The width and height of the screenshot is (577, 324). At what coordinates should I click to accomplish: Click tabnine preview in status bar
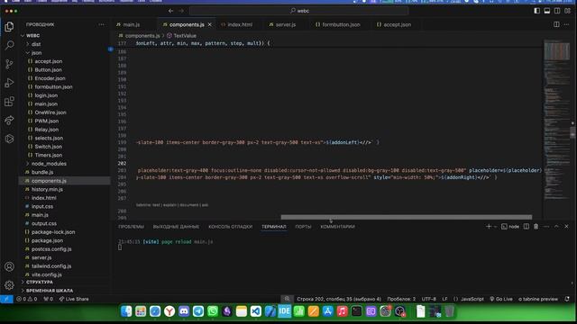click(x=538, y=299)
